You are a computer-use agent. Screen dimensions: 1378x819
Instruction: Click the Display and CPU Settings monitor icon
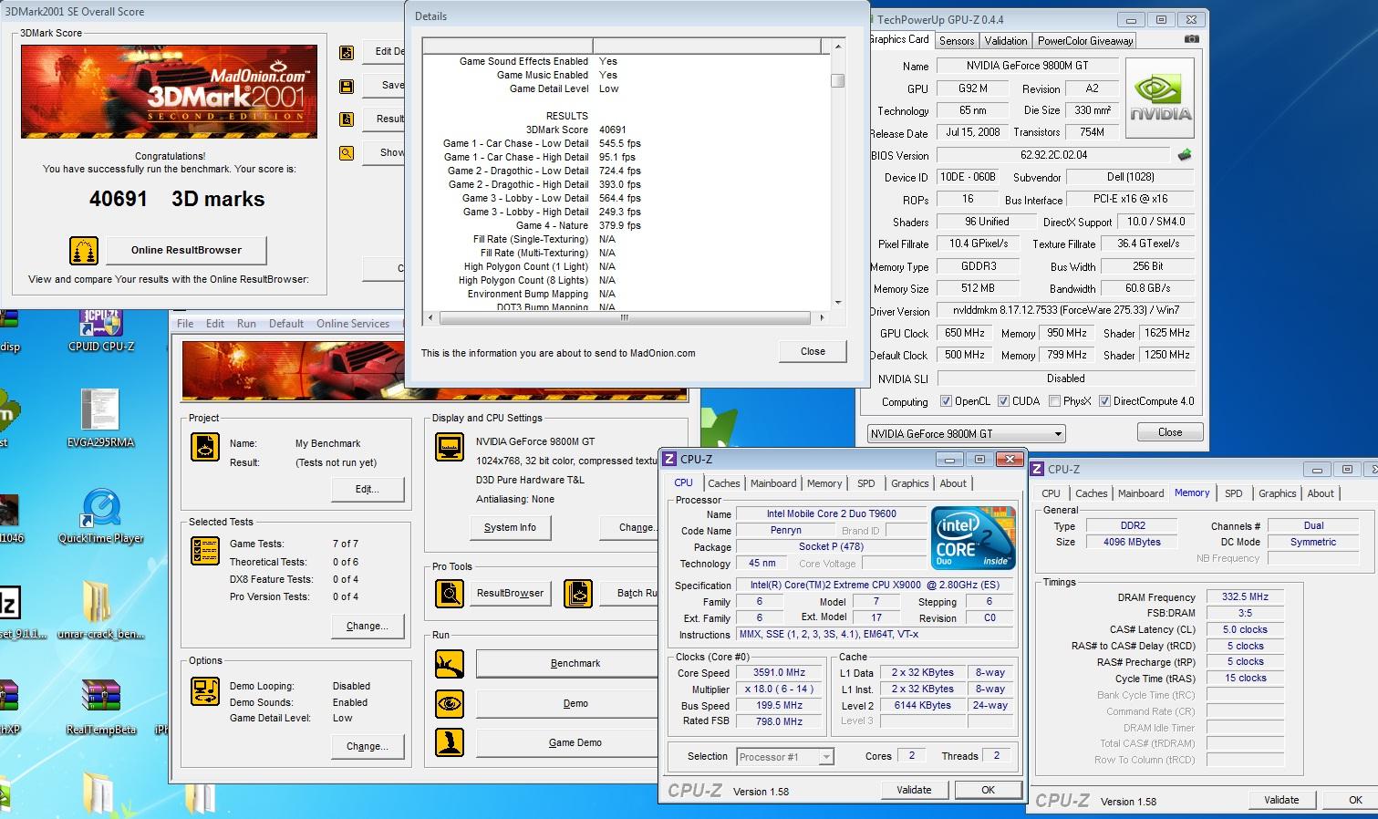pyautogui.click(x=450, y=448)
